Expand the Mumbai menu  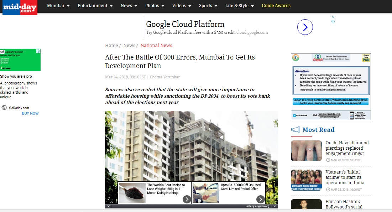coord(58,5)
